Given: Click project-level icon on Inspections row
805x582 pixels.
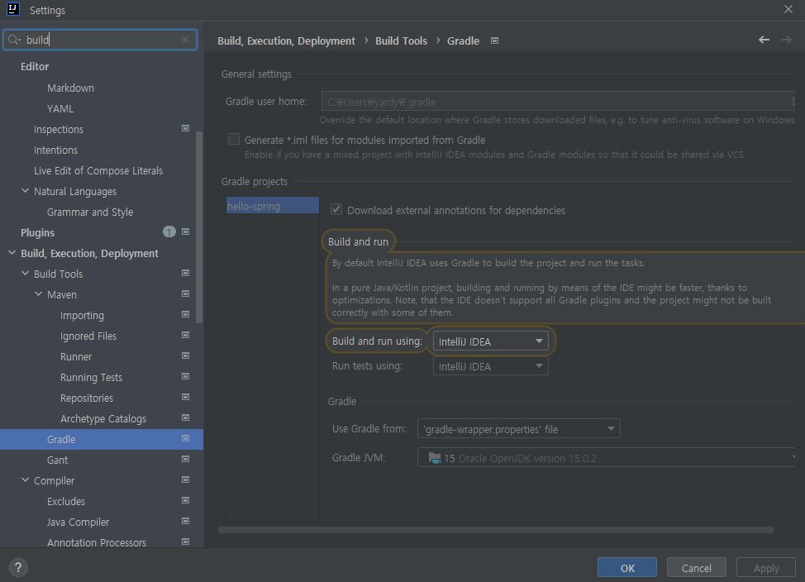Looking at the screenshot, I should [x=185, y=128].
